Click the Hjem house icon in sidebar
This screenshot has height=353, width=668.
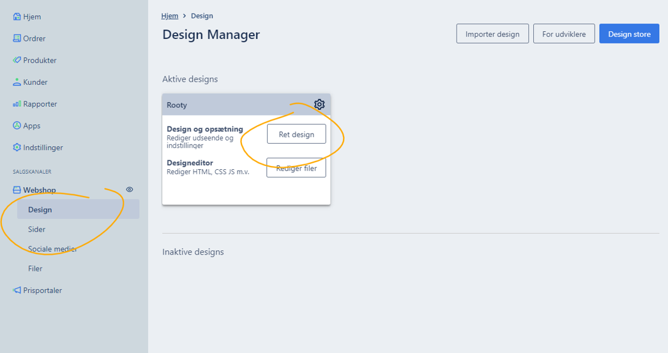17,17
